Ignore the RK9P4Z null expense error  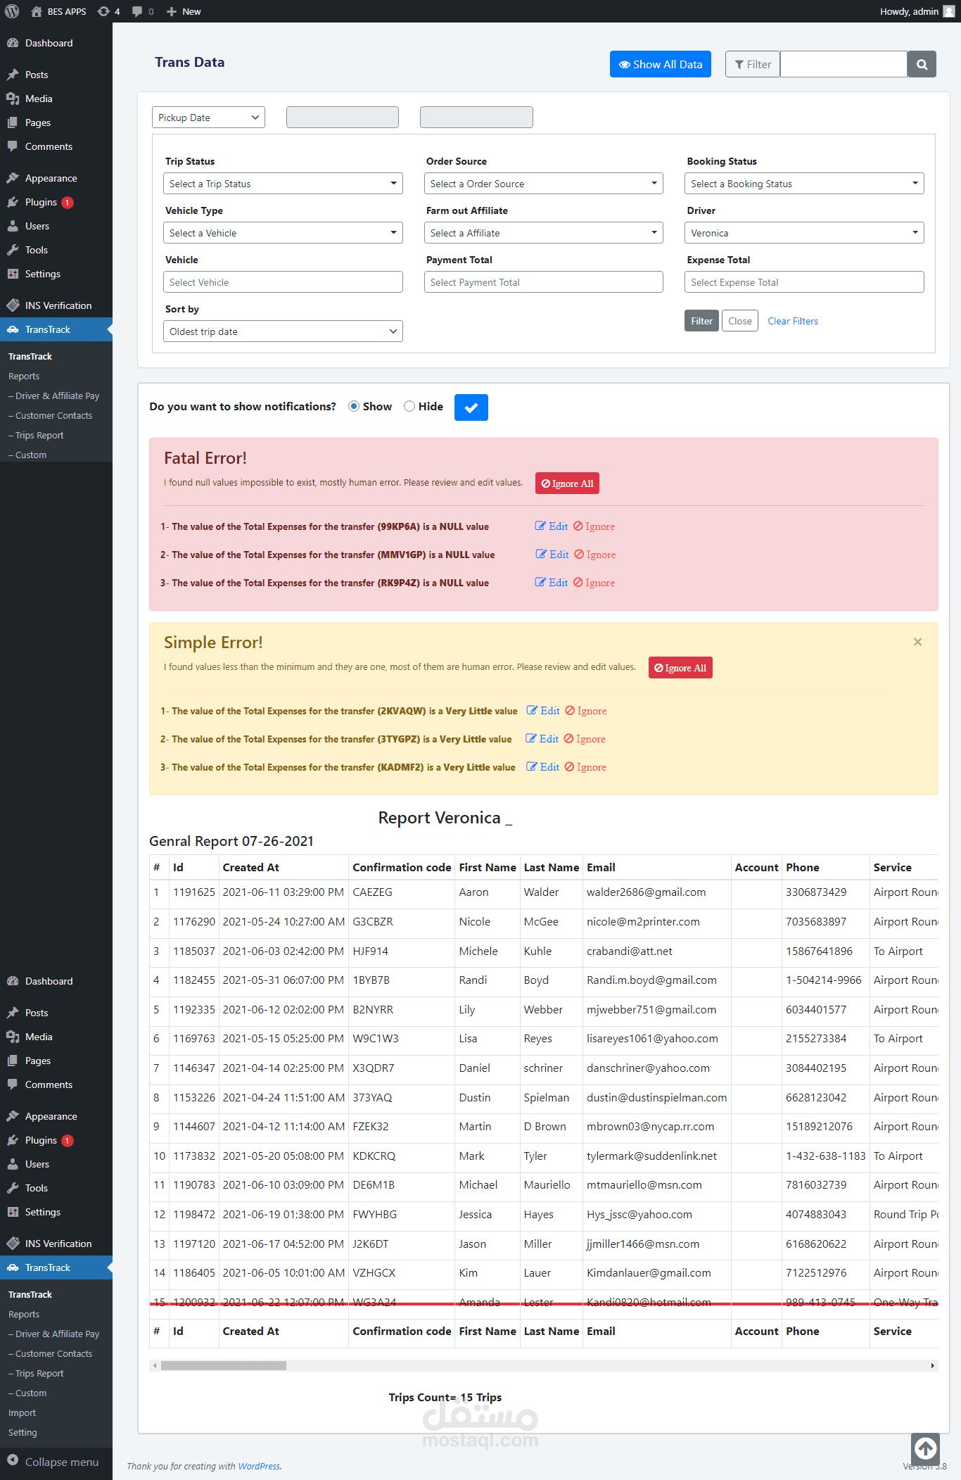(x=594, y=583)
